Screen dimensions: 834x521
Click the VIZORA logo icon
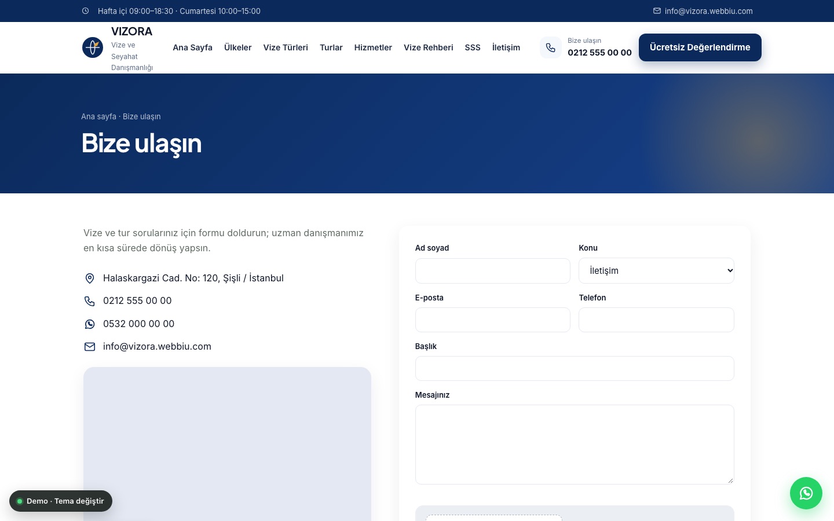point(93,47)
